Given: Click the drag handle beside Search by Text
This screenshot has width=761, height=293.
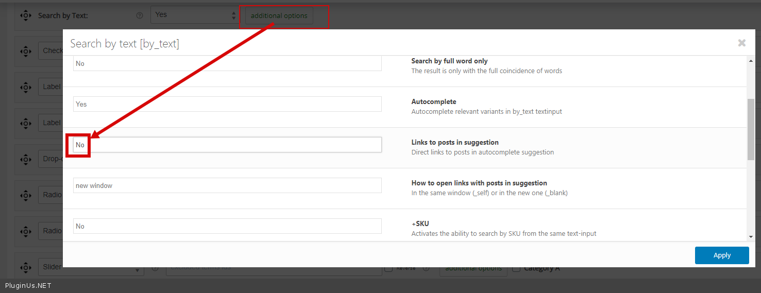Looking at the screenshot, I should click(x=26, y=15).
